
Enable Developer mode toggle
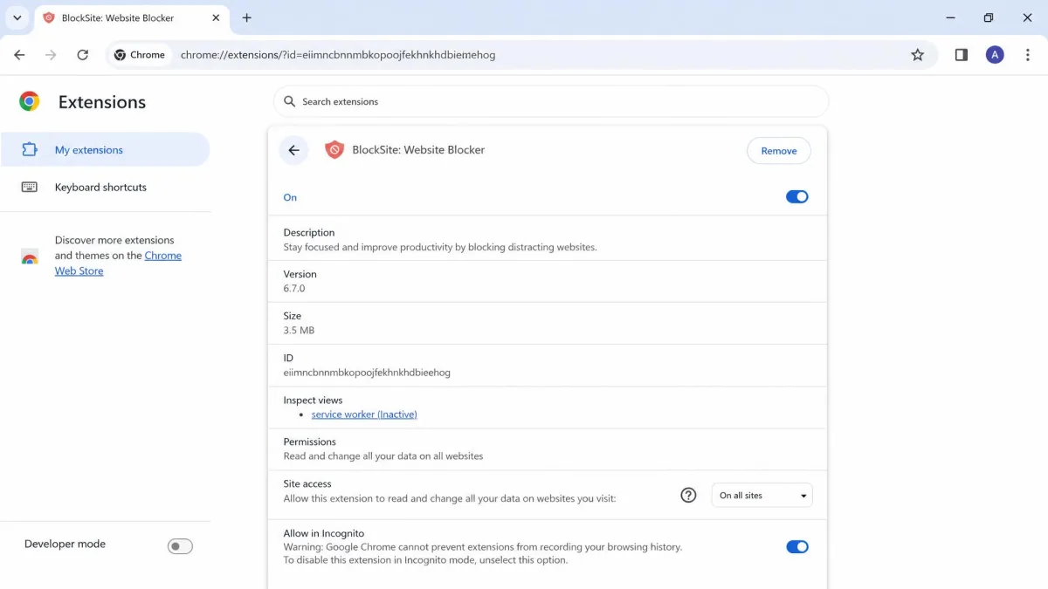[180, 546]
